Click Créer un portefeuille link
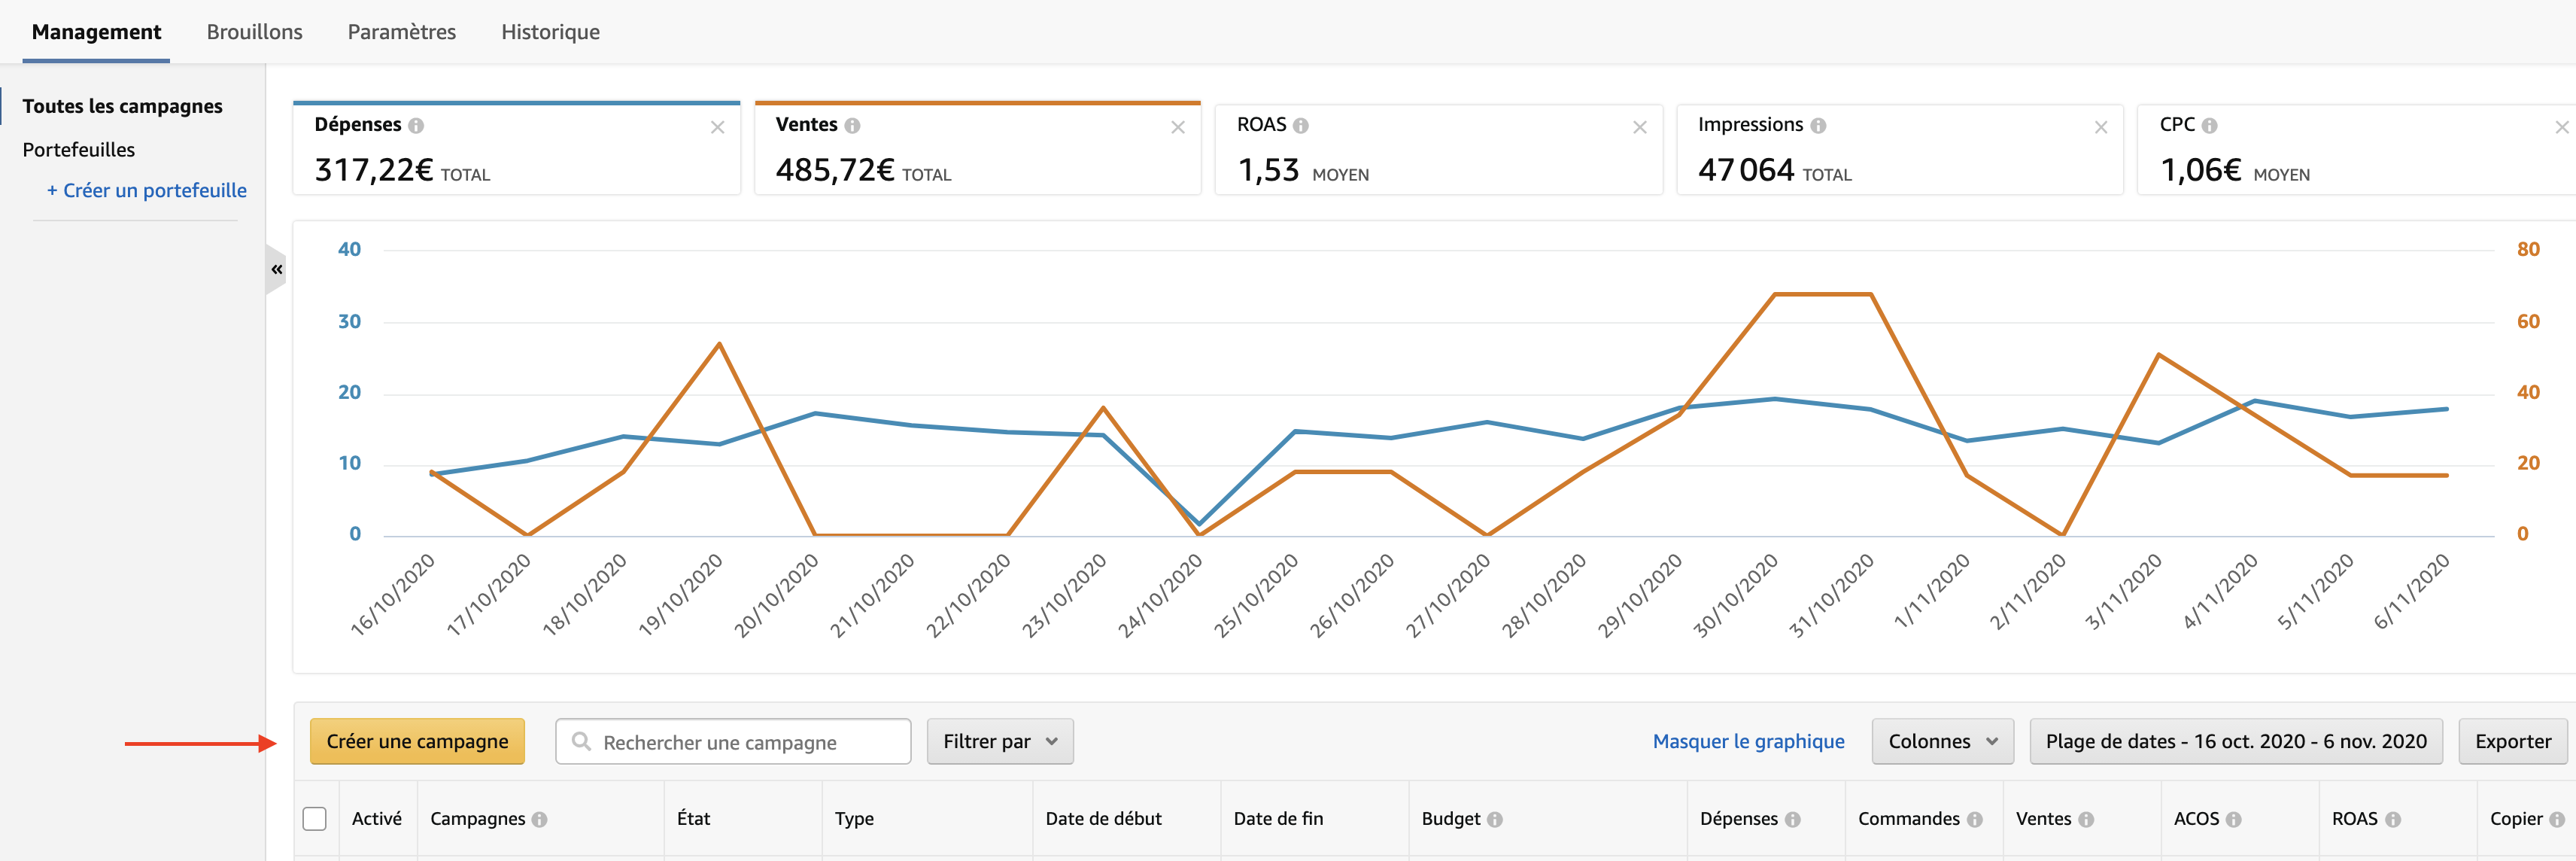 [146, 190]
